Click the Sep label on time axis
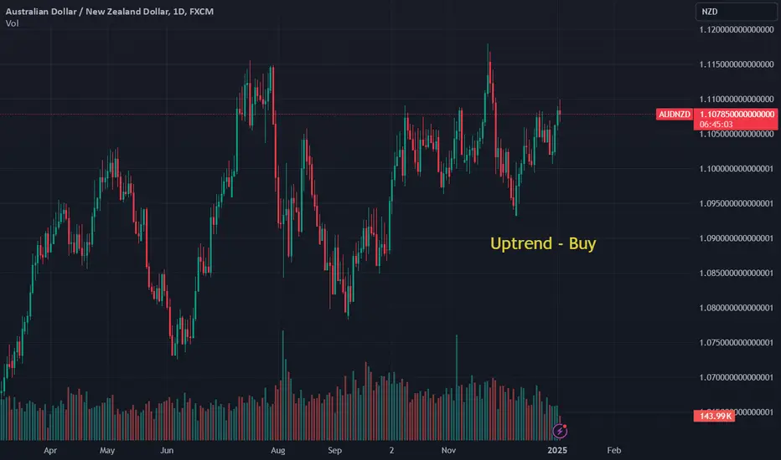Screen dimensions: 781x460 [334, 450]
